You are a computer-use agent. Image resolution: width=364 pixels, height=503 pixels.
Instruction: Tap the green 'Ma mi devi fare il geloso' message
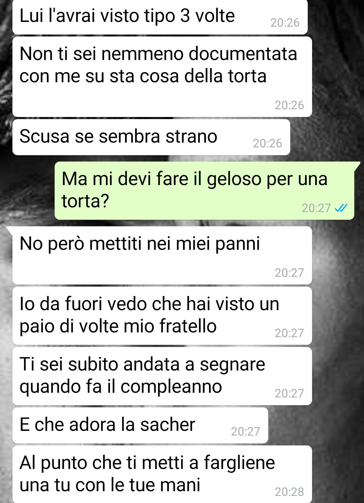(204, 191)
